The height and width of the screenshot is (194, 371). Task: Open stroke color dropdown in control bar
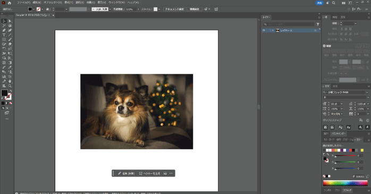tap(42, 9)
